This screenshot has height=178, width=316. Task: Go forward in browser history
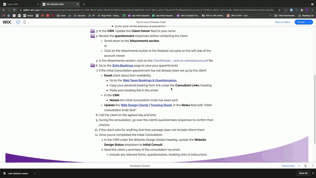click(x=9, y=10)
